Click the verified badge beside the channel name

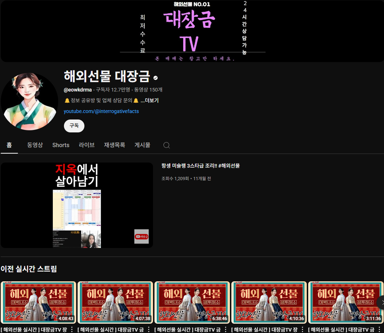click(x=156, y=78)
